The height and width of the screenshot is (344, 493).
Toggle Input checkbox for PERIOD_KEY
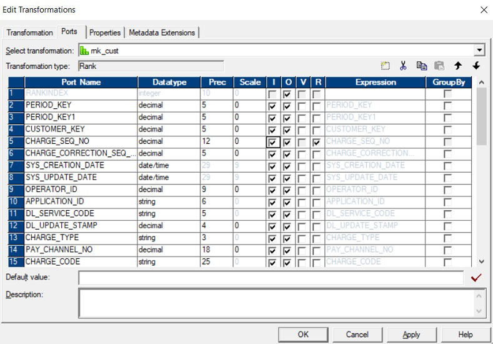pos(272,106)
